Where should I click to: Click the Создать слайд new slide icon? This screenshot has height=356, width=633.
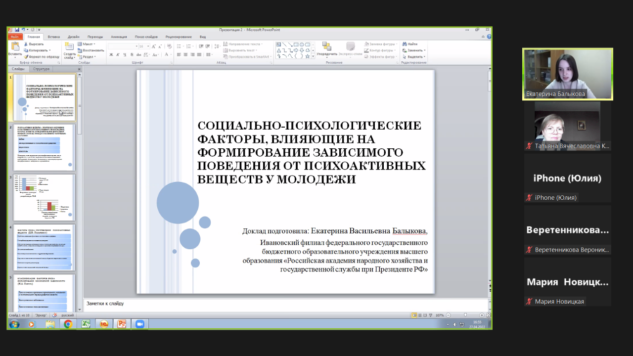pos(69,47)
